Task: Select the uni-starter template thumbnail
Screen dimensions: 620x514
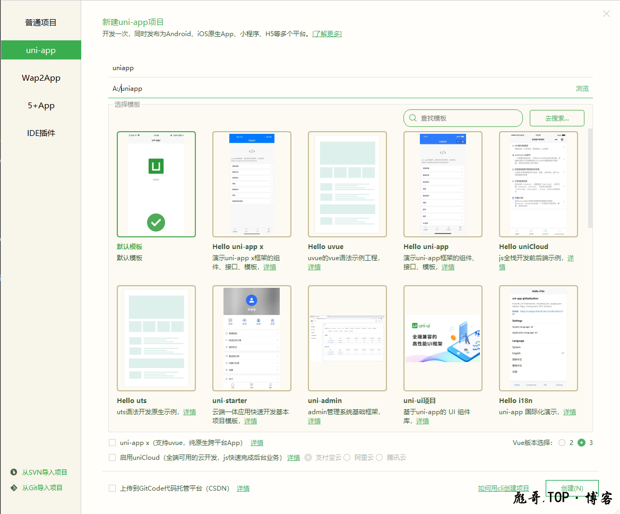Action: 252,338
